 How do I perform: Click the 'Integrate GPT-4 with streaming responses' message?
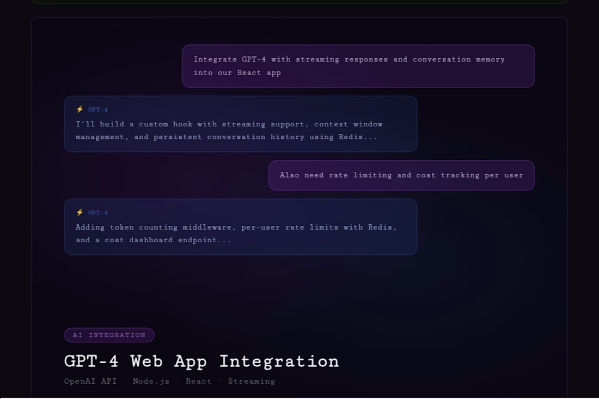coord(358,66)
